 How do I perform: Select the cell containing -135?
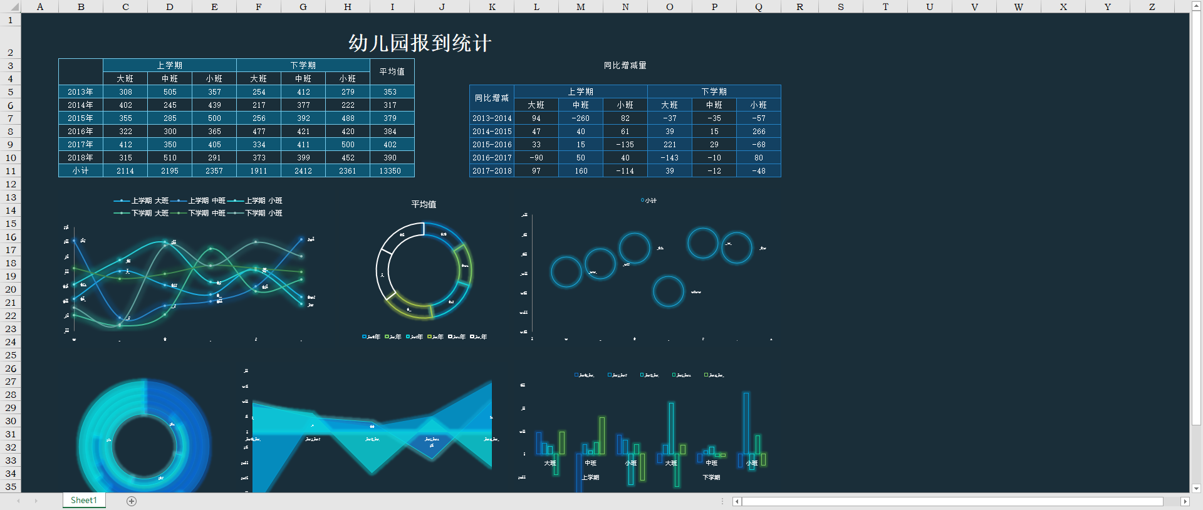tap(625, 145)
